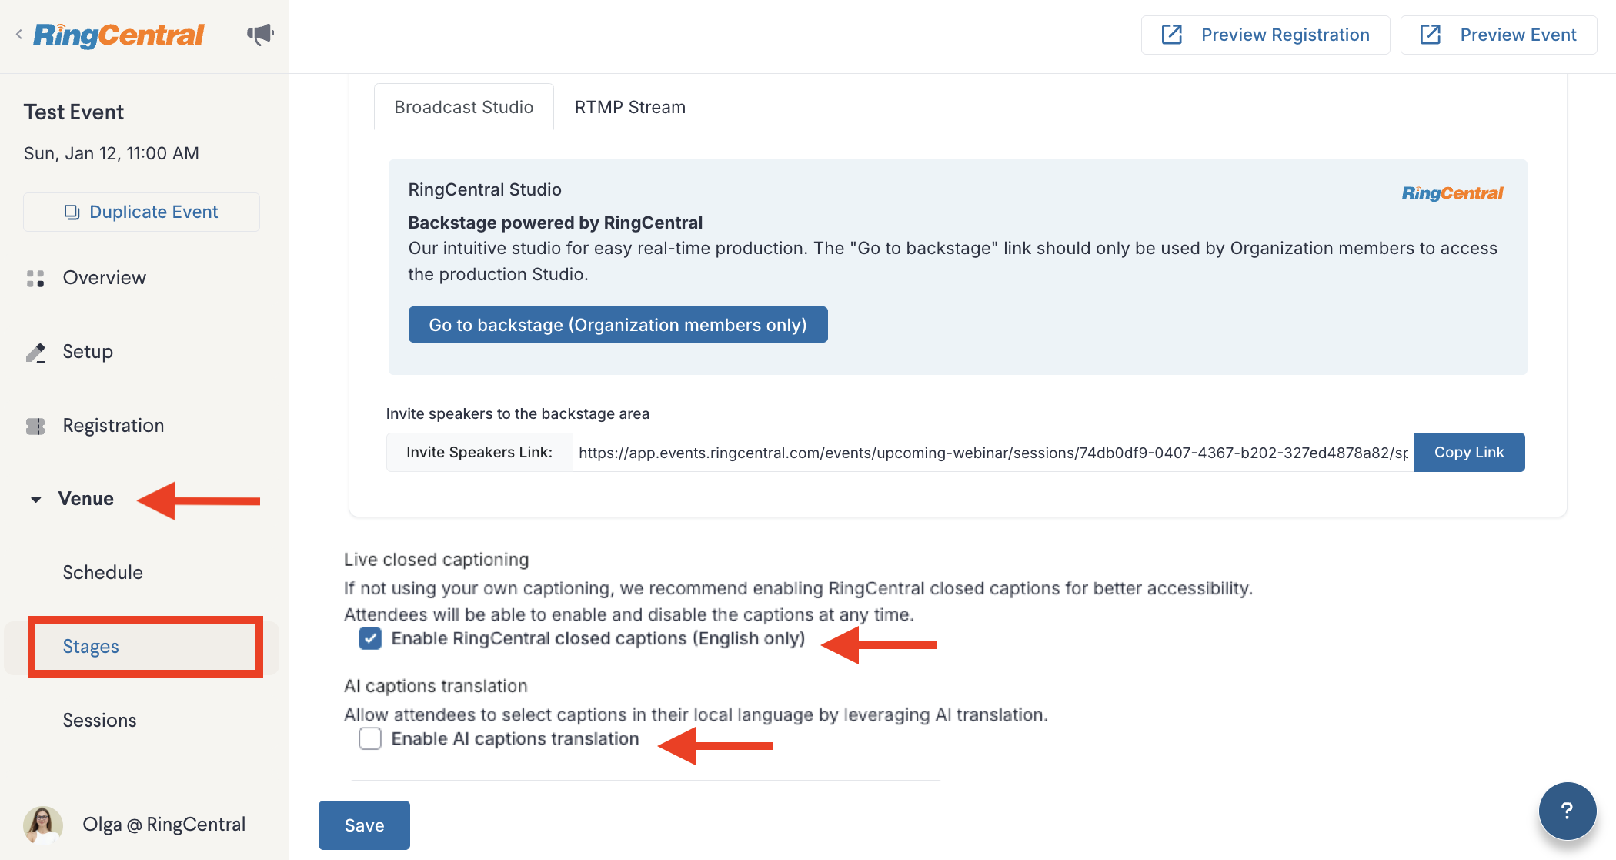The image size is (1616, 860).
Task: Click the Preview Event external-link icon
Action: coord(1430,35)
